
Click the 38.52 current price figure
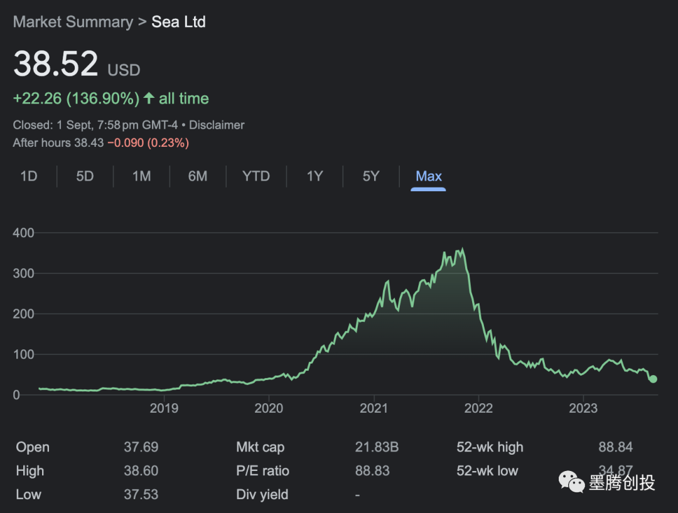56,64
